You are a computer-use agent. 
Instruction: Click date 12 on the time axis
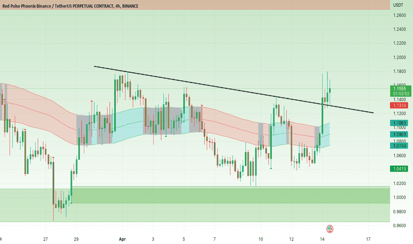click(291, 239)
